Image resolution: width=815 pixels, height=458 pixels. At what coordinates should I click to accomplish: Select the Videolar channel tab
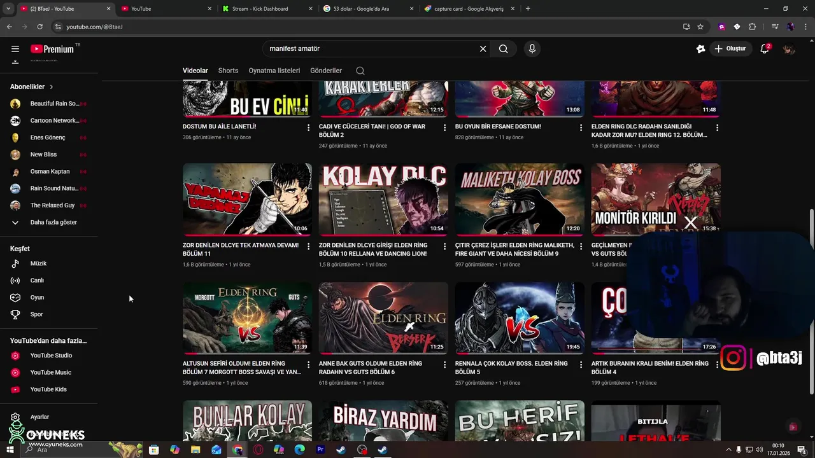coord(195,71)
